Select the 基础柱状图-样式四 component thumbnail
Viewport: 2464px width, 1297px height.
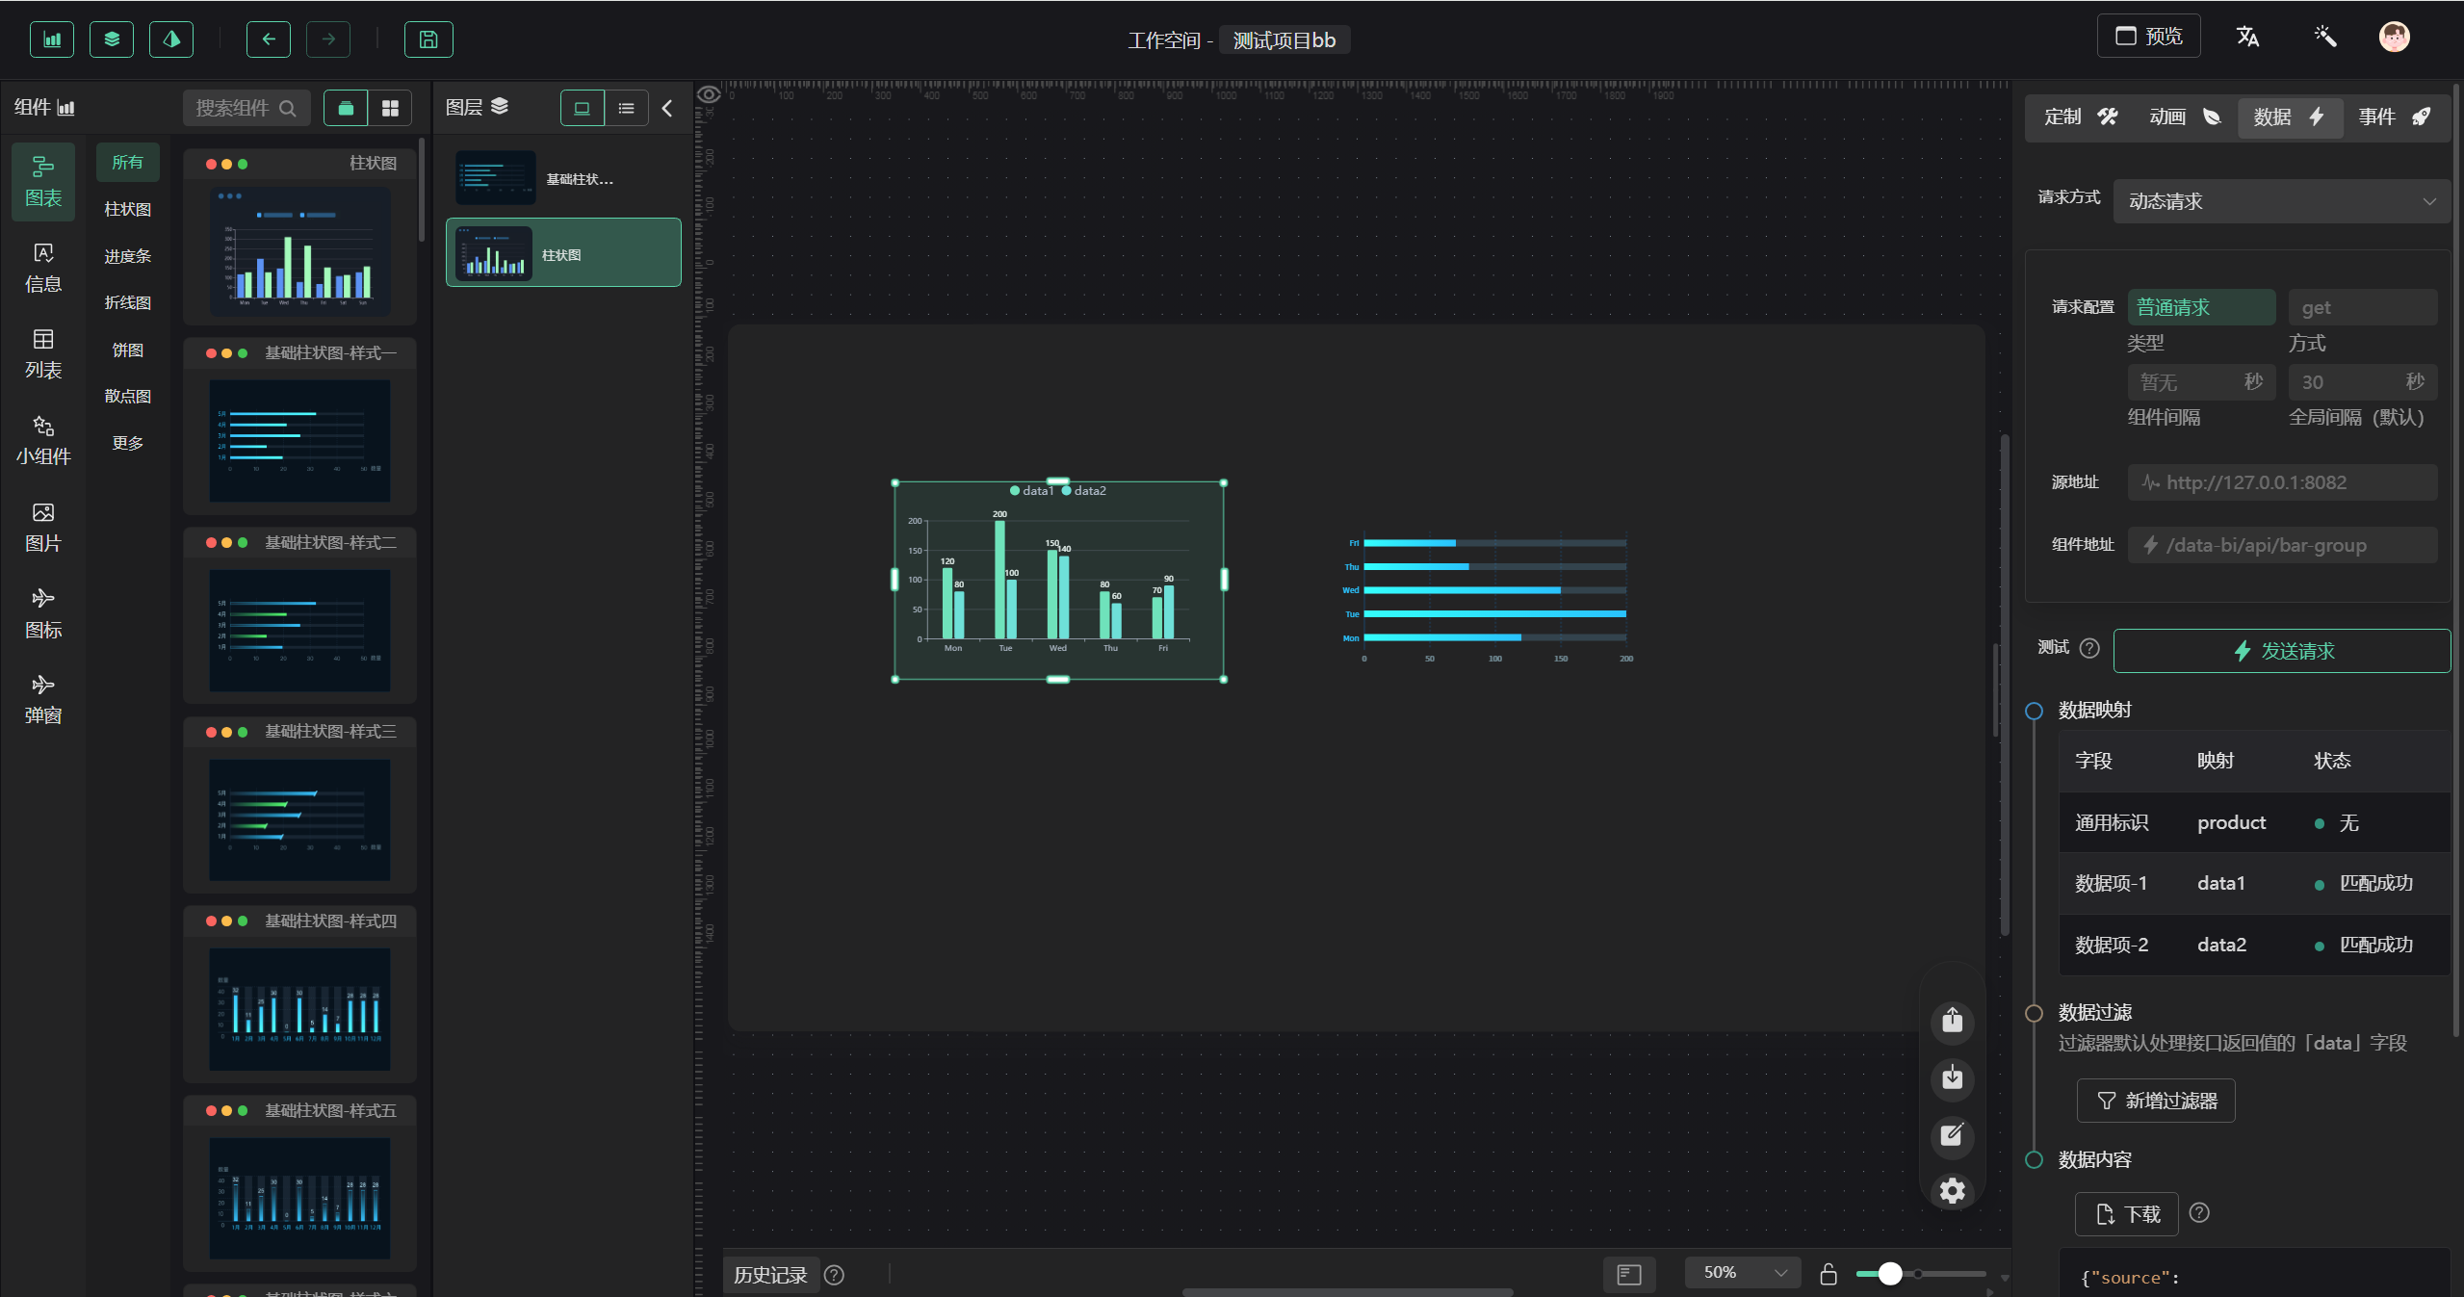[x=299, y=1008]
